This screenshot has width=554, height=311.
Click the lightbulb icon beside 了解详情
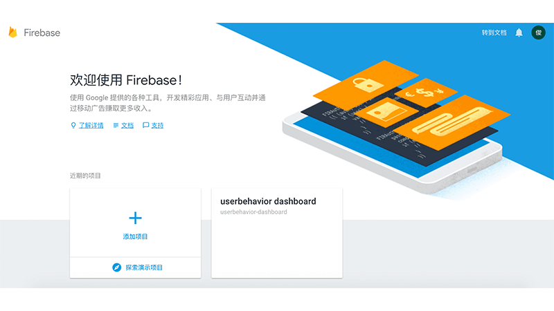point(73,126)
